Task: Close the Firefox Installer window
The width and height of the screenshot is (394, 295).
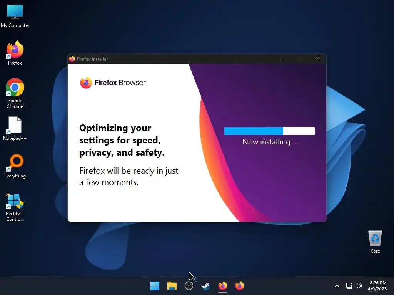Action: pyautogui.click(x=317, y=59)
